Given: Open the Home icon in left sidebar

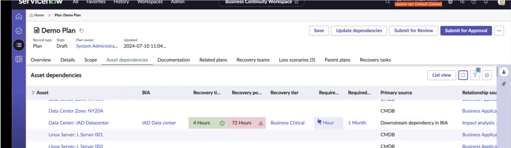Looking at the screenshot, I should [x=19, y=16].
